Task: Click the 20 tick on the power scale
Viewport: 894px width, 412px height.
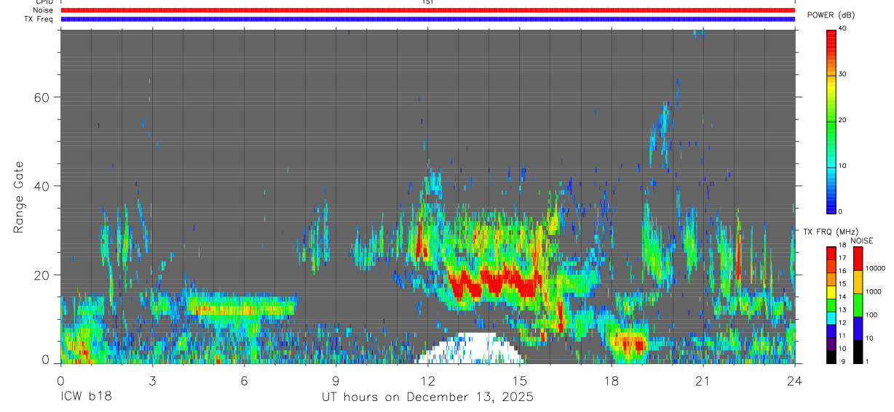Action: tap(843, 121)
